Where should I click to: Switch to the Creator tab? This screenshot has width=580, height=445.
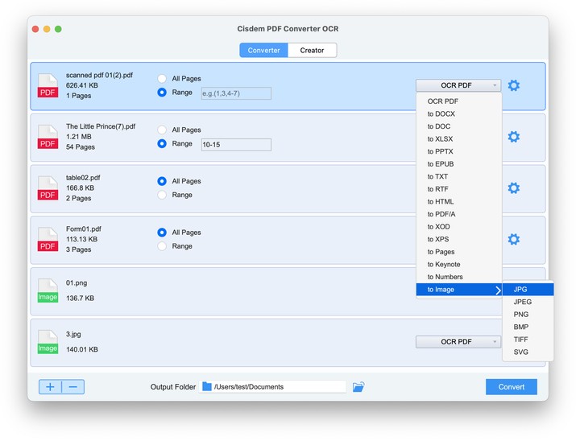[314, 51]
